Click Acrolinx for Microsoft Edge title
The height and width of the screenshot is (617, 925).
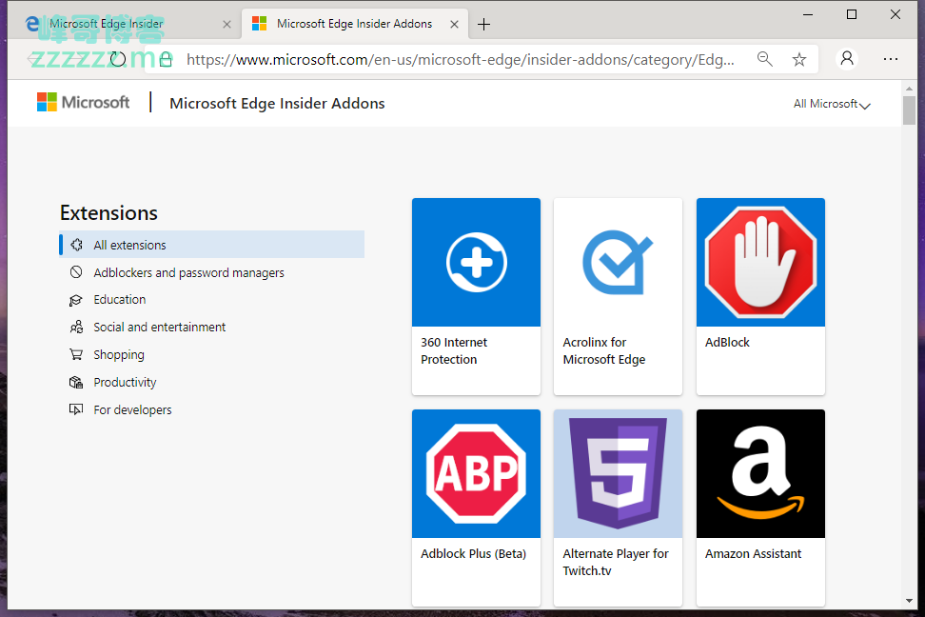(x=604, y=350)
